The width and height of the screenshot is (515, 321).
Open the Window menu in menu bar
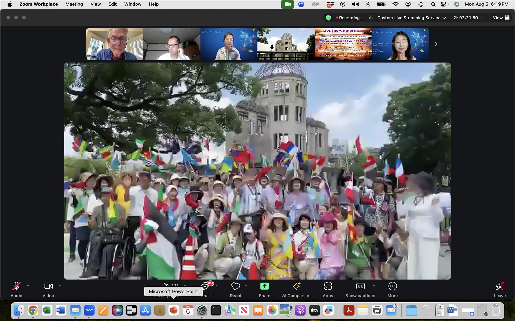click(133, 4)
